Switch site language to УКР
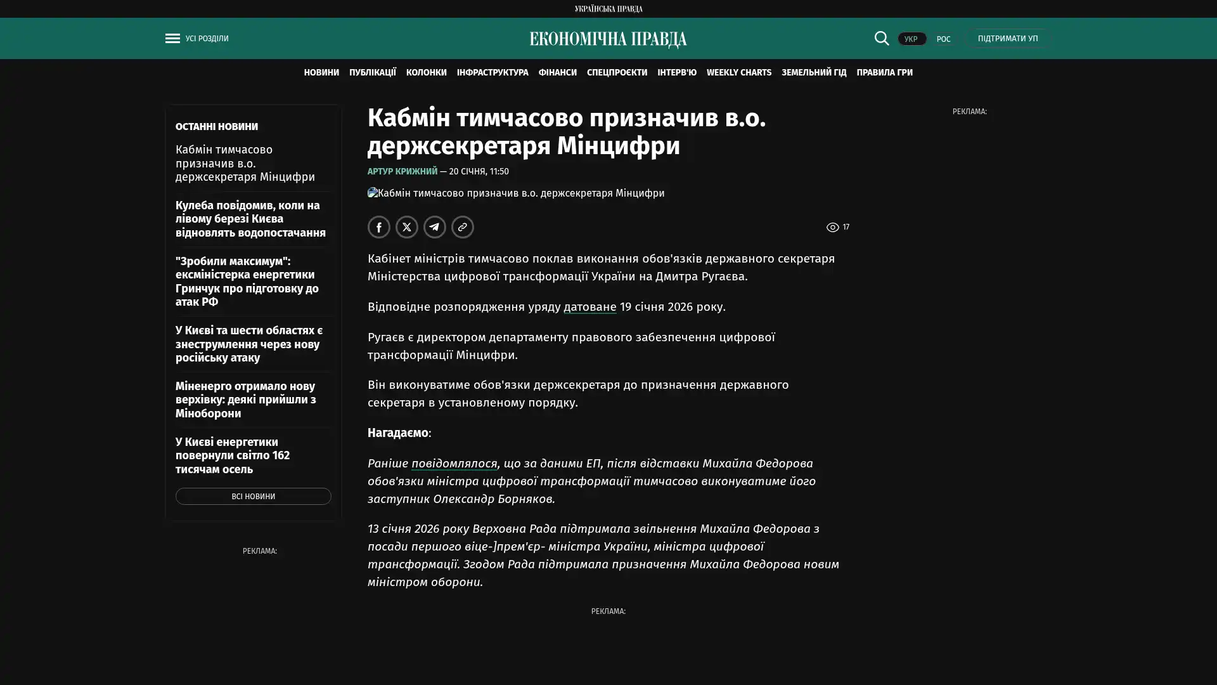 click(911, 39)
